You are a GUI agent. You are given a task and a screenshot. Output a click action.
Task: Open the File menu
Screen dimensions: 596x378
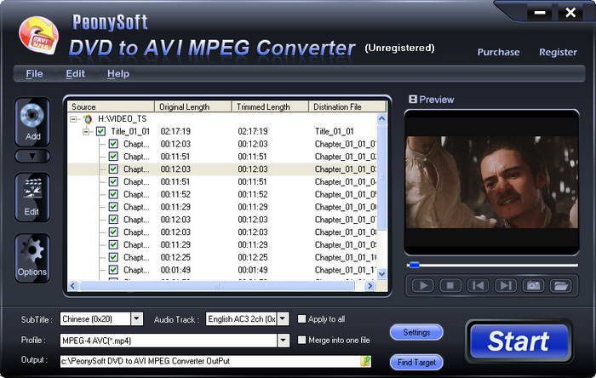tap(34, 74)
